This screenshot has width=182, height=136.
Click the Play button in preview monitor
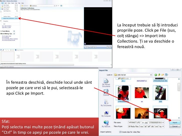click(86, 47)
